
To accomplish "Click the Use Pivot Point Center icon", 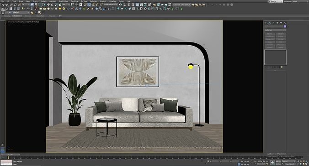I will pos(72,5).
